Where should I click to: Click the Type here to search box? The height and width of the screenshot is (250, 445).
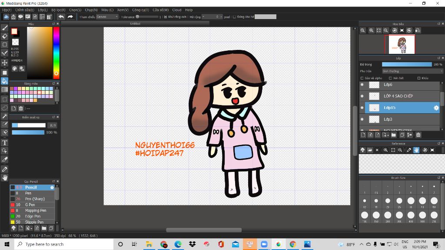[64, 244]
